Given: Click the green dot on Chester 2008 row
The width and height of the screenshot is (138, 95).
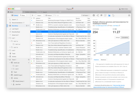Looking at the screenshot, I should coord(32,61).
